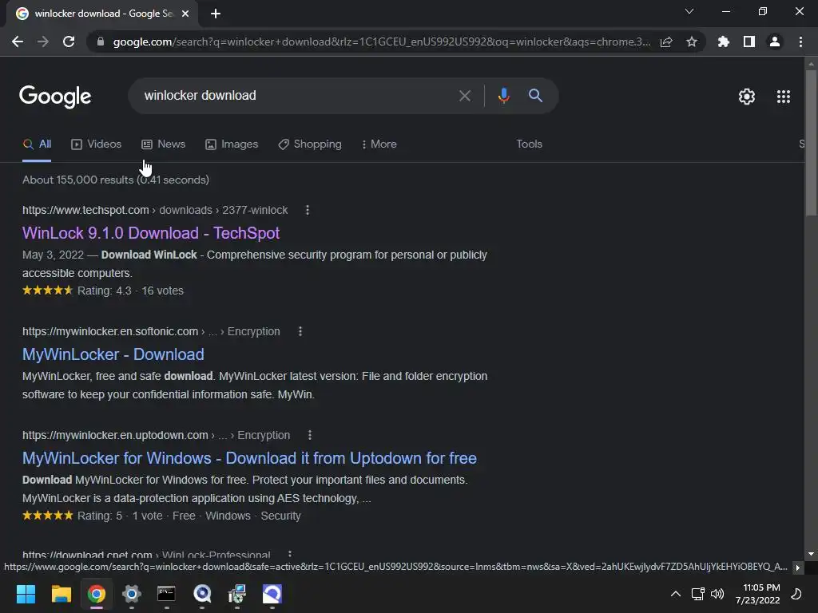Expand the More search options
The height and width of the screenshot is (613, 818).
pos(379,144)
